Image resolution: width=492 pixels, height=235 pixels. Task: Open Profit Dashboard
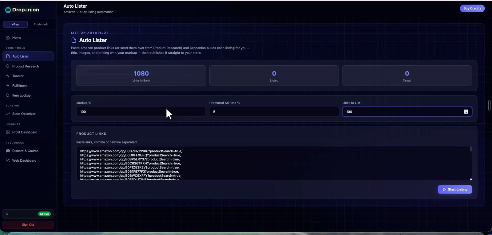(x=28, y=132)
